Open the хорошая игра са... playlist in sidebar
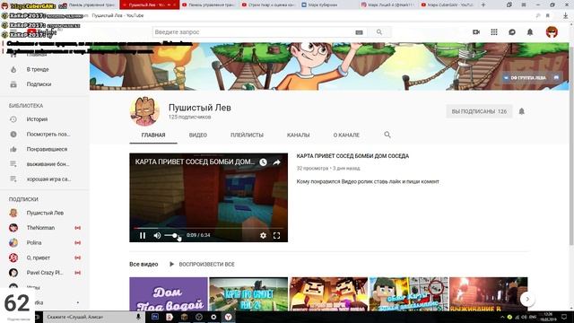 pos(45,179)
